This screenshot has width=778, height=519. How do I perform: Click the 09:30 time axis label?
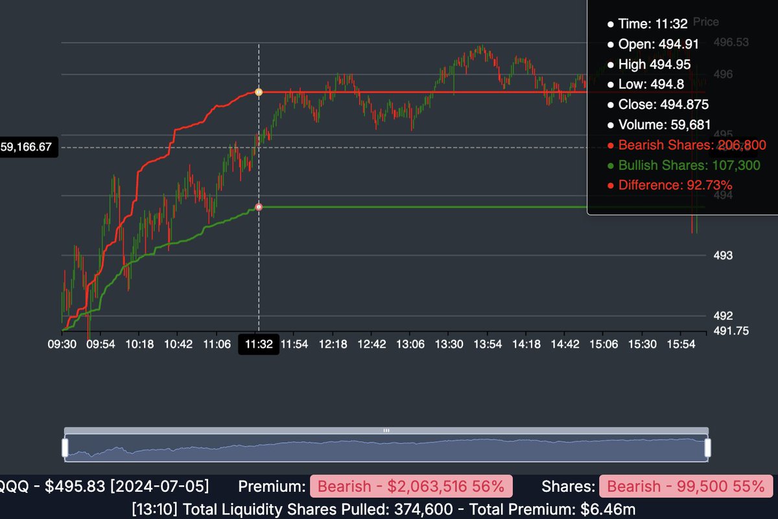pos(62,344)
